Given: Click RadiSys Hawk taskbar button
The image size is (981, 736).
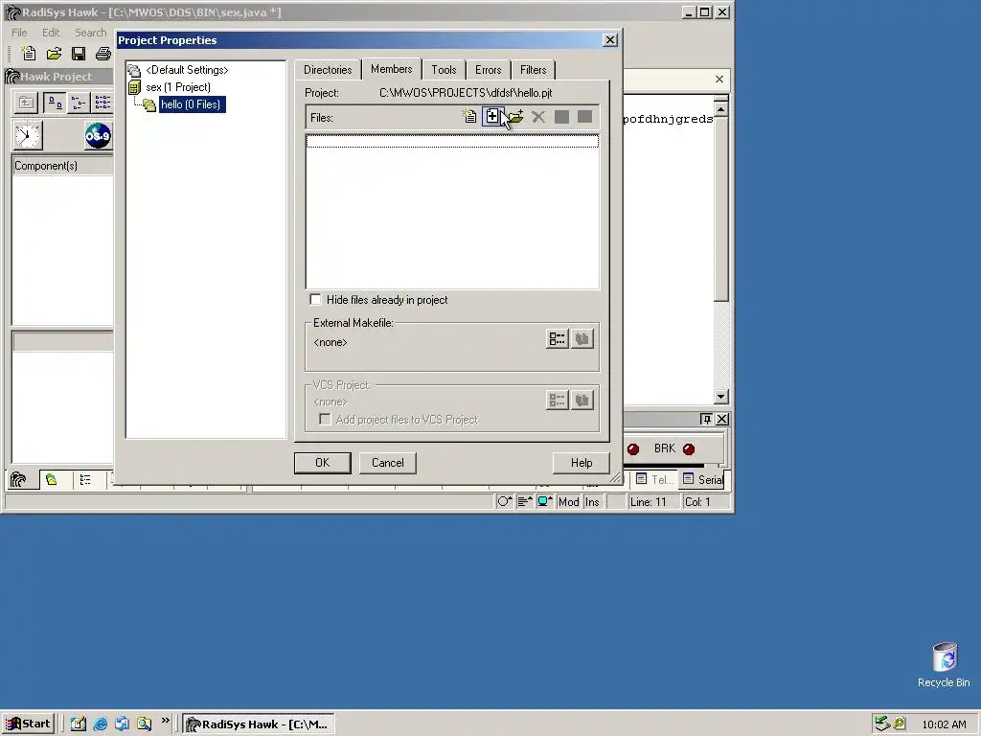Looking at the screenshot, I should pos(259,724).
